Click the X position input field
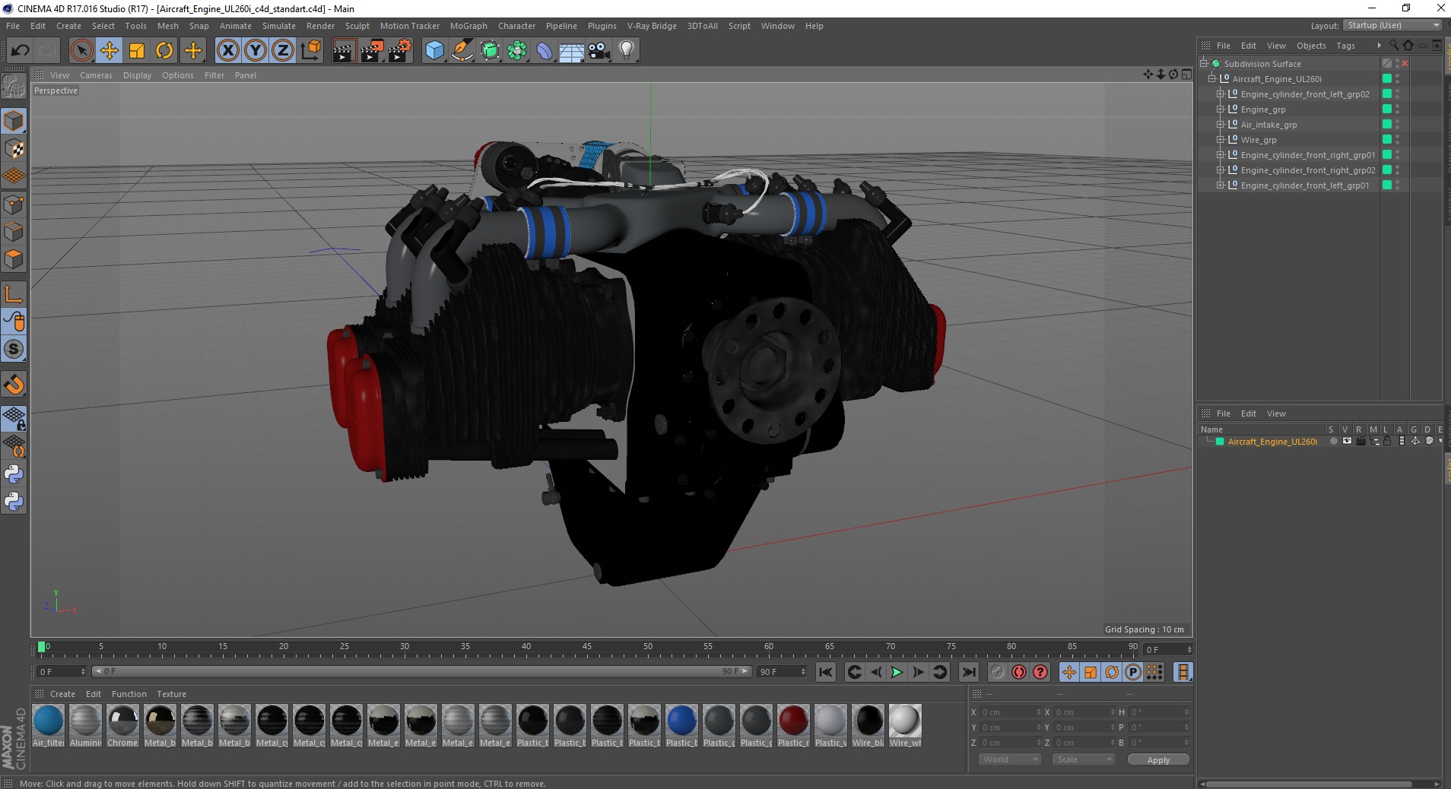 (x=1010, y=712)
